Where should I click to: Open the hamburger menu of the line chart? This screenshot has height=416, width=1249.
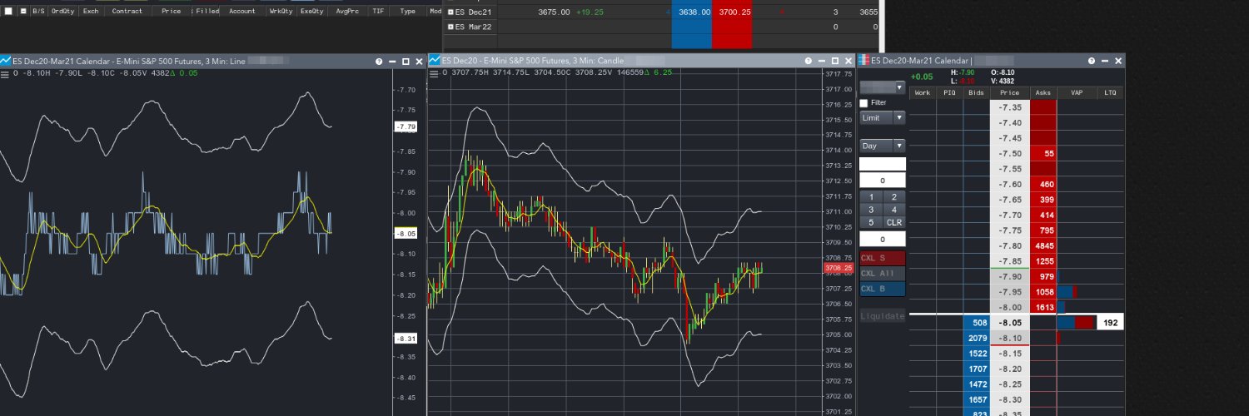(5, 73)
